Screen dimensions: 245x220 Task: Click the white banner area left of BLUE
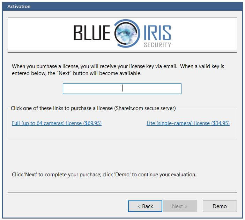coord(38,34)
